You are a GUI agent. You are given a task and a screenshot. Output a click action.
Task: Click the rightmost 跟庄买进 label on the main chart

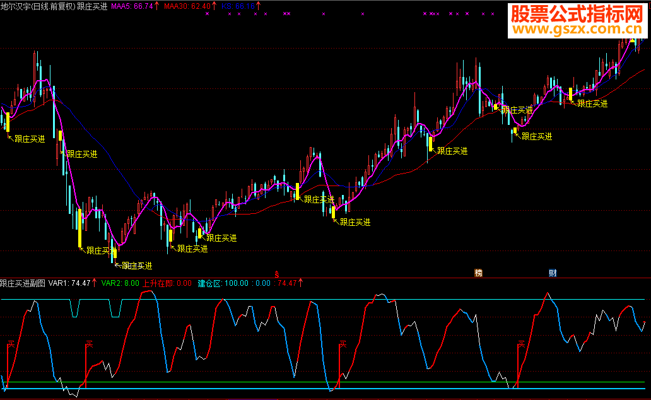pyautogui.click(x=592, y=104)
